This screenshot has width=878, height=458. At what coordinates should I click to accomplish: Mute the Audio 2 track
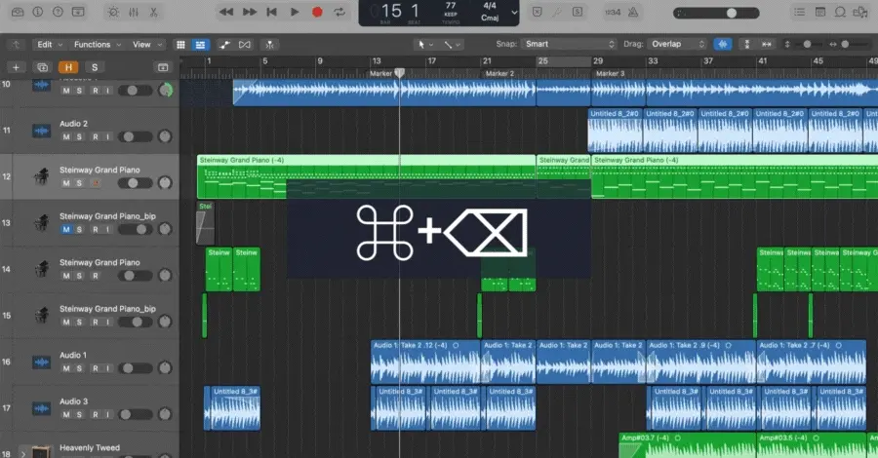click(66, 137)
